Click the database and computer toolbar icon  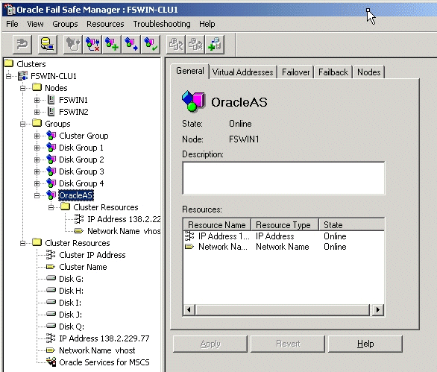point(48,44)
